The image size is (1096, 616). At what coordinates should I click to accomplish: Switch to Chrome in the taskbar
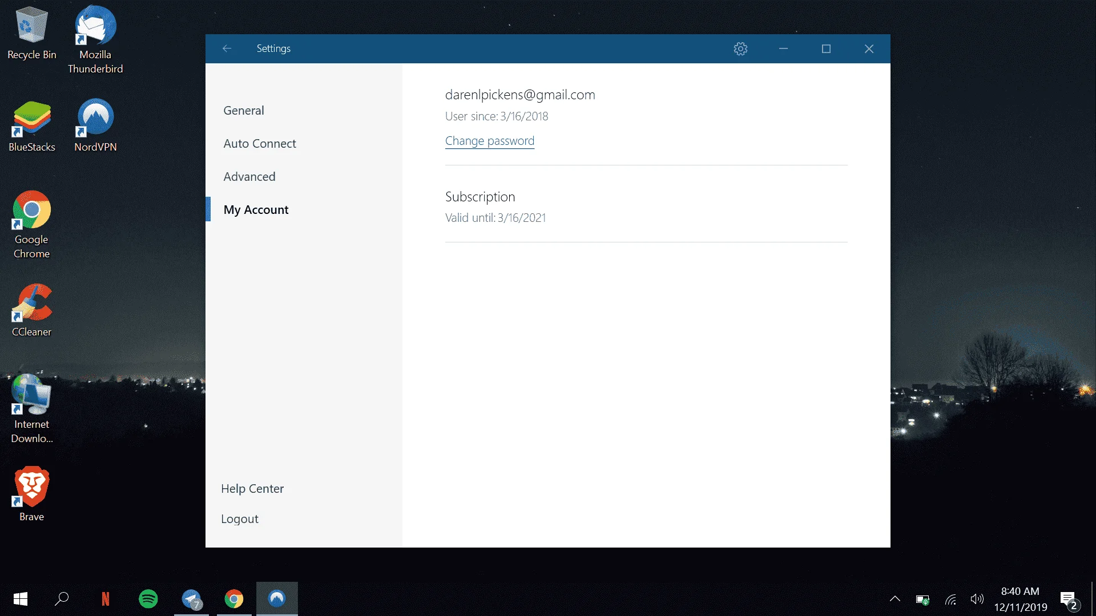pyautogui.click(x=234, y=599)
